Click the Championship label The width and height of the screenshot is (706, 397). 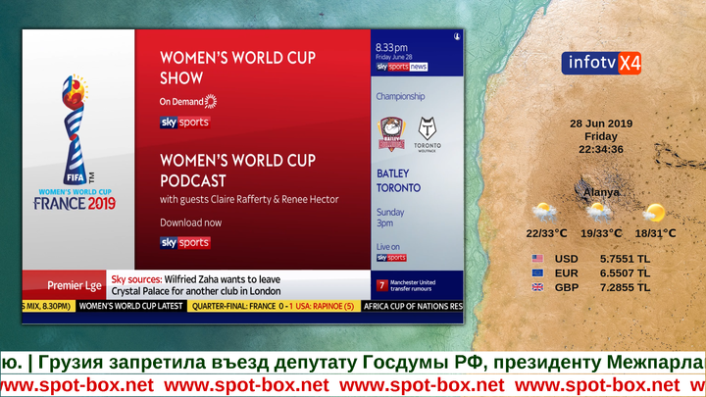400,96
